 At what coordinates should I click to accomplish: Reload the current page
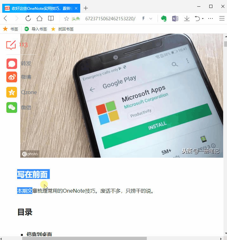tap(28, 18)
